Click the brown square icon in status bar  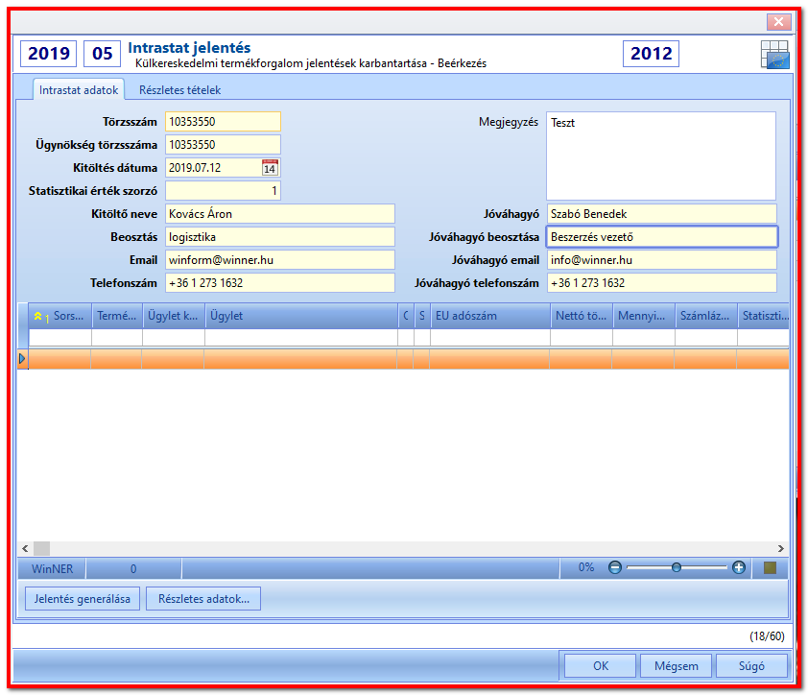770,567
